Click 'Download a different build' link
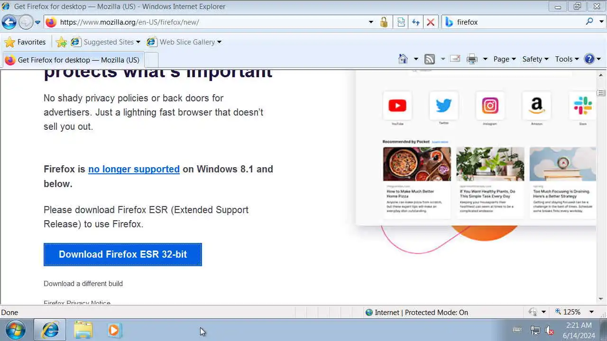 (x=83, y=284)
